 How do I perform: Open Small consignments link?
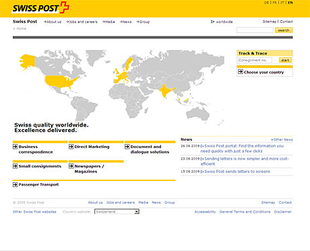40,166
